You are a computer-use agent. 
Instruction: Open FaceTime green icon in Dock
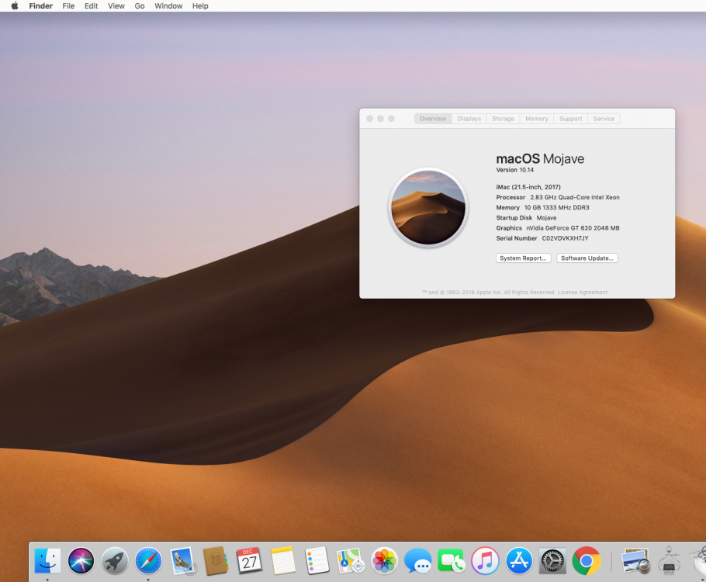[x=452, y=561]
